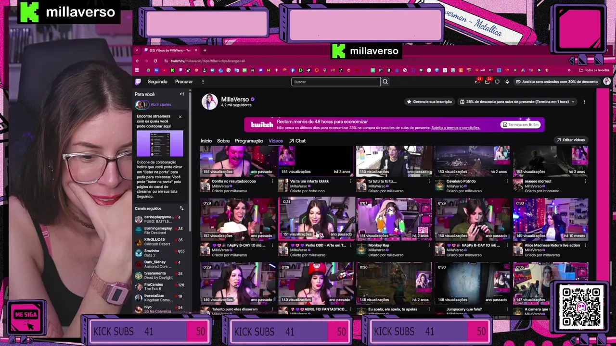Image resolution: width=616 pixels, height=346 pixels.
Task: Open the Dark_Sidney followed channel
Action: click(x=159, y=264)
